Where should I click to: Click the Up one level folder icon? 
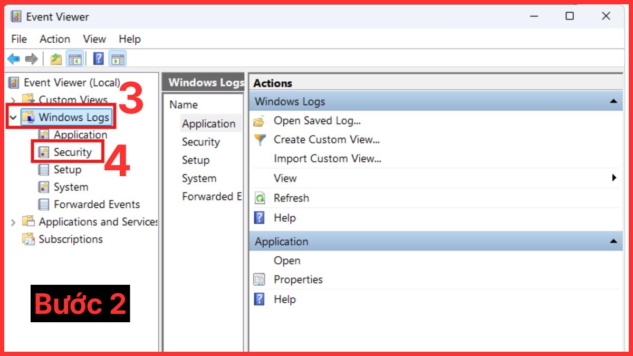[56, 59]
